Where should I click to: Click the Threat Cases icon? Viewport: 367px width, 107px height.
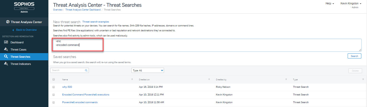click(6, 50)
